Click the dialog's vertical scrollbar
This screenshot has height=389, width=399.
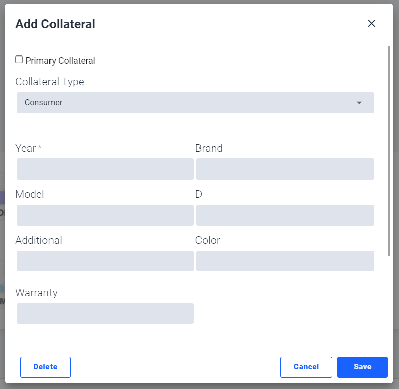(x=389, y=151)
